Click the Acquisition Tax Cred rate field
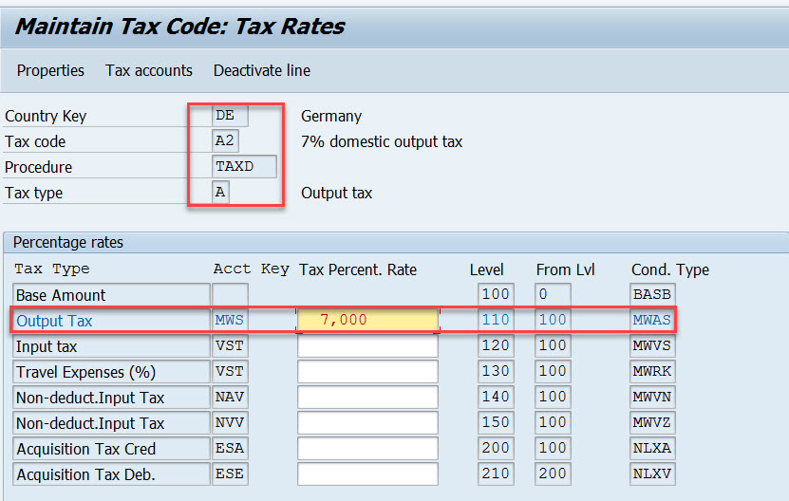Viewport: 789px width, 501px height. [x=368, y=449]
